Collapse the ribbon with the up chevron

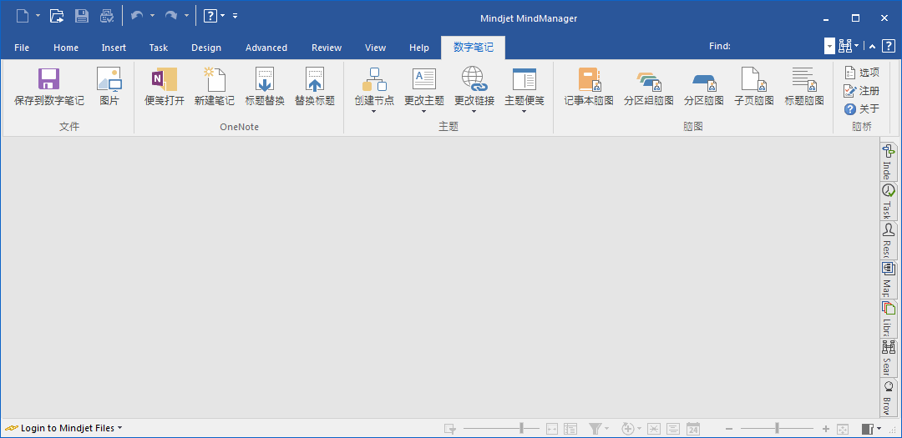[872, 47]
